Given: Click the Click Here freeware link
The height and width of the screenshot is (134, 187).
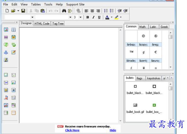Looking at the screenshot, I should (72, 130).
